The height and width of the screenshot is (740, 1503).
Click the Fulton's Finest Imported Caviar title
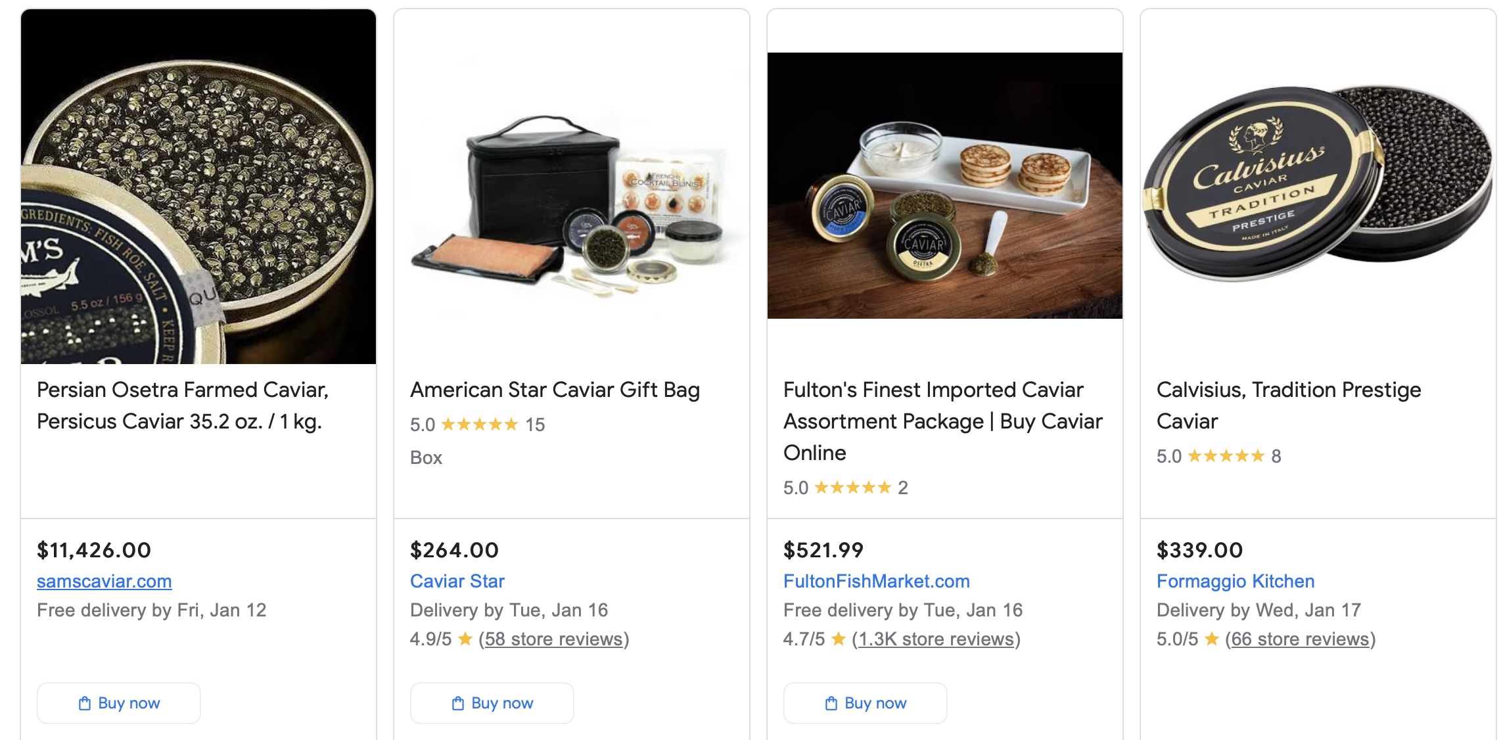pos(942,421)
